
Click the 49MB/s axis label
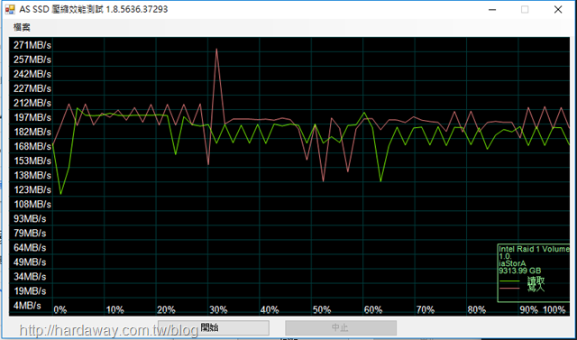point(30,262)
